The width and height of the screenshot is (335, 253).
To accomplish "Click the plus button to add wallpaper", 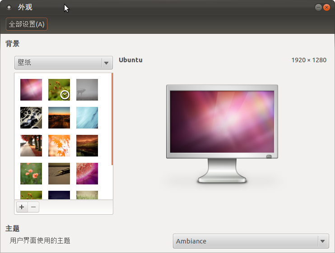I will (22, 207).
